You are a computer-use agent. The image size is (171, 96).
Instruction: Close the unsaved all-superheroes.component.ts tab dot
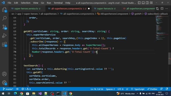click(89, 9)
